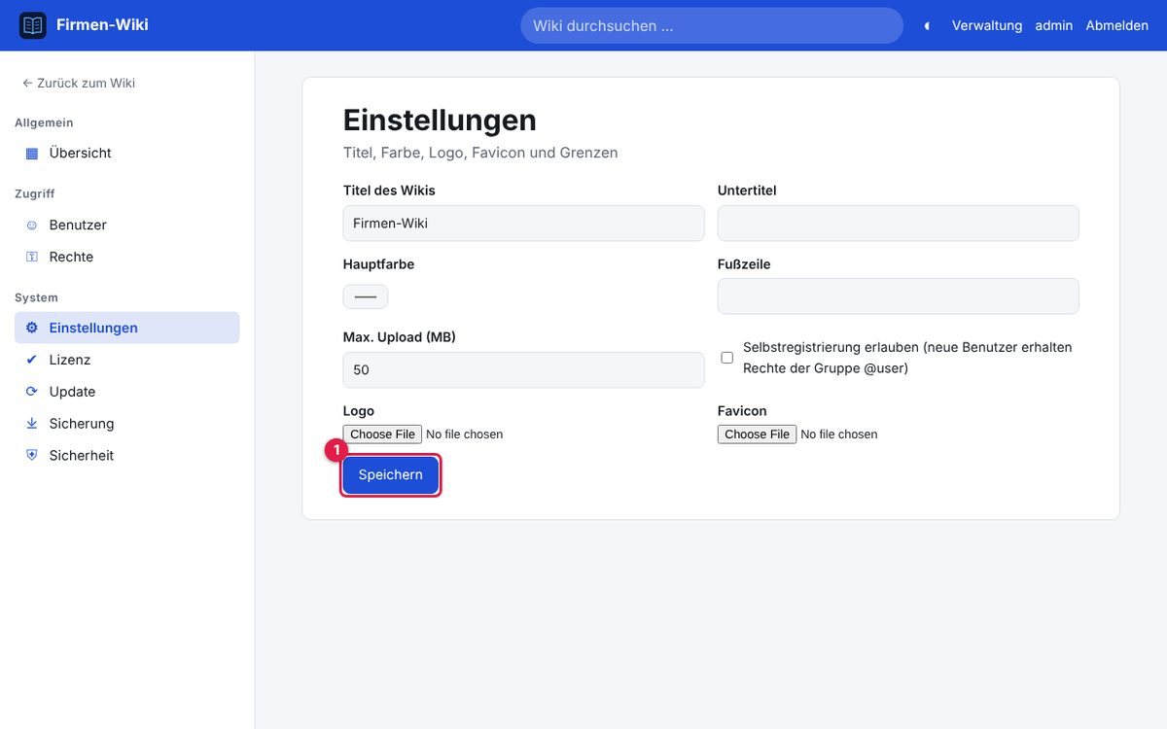Select the Lizenz sidebar entry
The width and height of the screenshot is (1167, 729).
pyautogui.click(x=126, y=361)
